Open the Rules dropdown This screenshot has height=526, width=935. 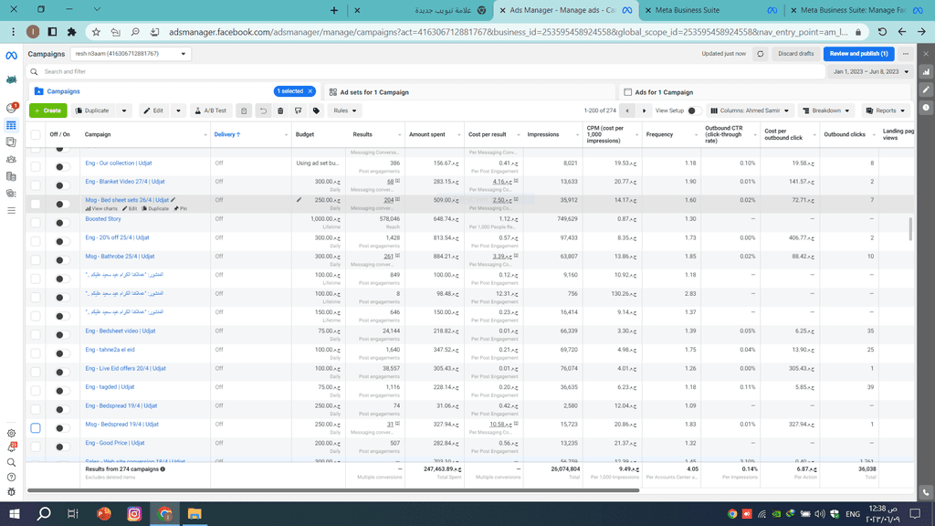[344, 110]
